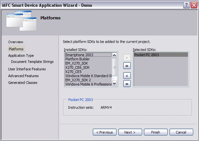This screenshot has width=199, height=141.
Task: Select Windows Mobile 6 Standard SDK item
Action: 88,76
